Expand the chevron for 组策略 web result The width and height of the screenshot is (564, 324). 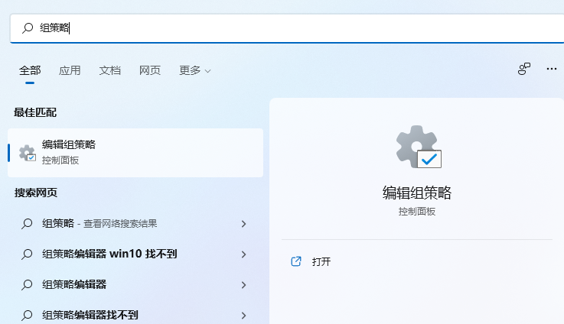(243, 224)
